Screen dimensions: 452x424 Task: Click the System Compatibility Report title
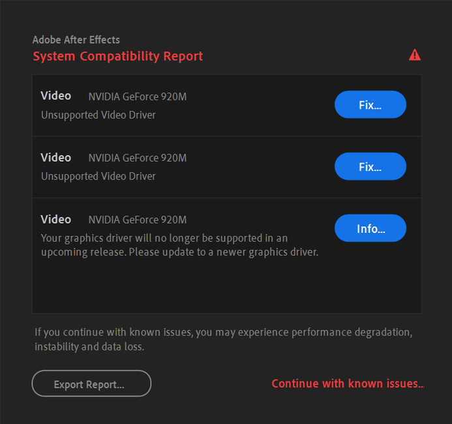pos(118,56)
